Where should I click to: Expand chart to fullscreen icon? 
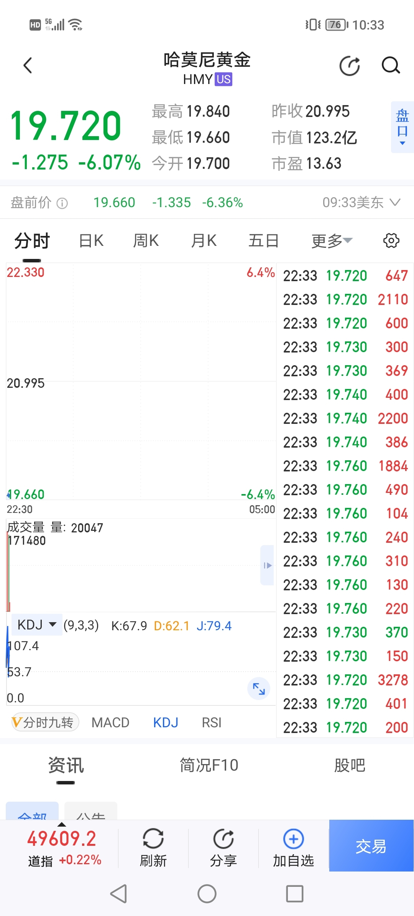(x=259, y=689)
